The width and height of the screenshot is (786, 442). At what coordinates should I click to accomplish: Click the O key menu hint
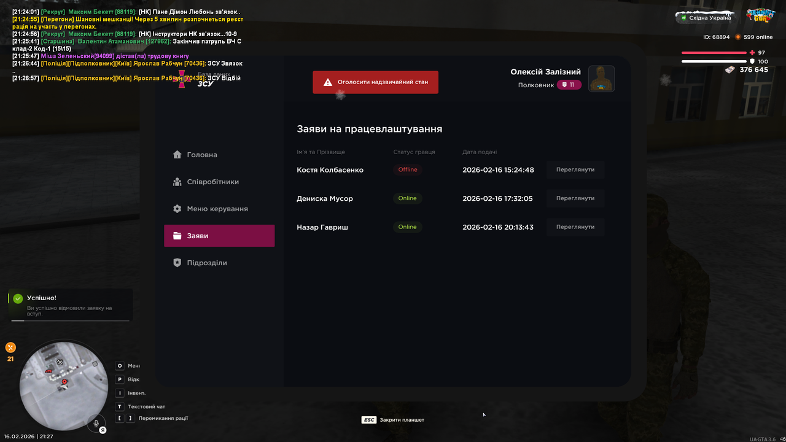click(x=128, y=366)
